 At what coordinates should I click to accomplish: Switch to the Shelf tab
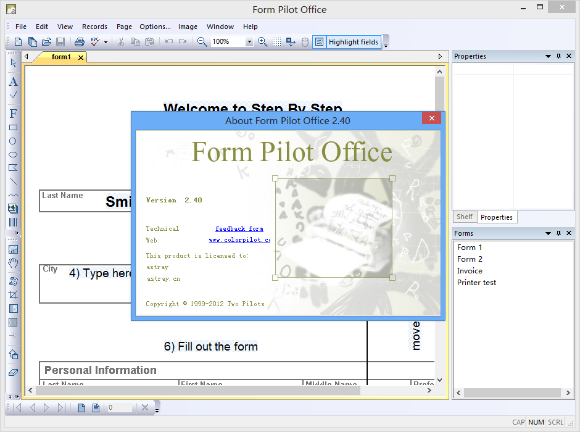(464, 217)
